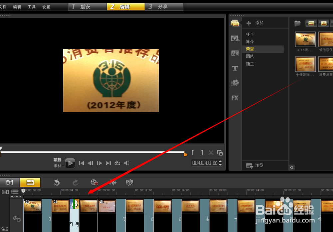Open the Transitions library icon

pyautogui.click(x=235, y=38)
